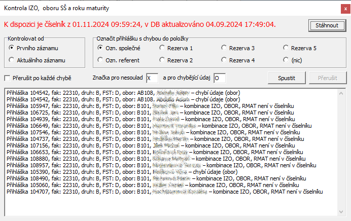Click the 'Značka pro nesoulad' input field
Viewport: 351px width, 221px height.
pos(152,78)
